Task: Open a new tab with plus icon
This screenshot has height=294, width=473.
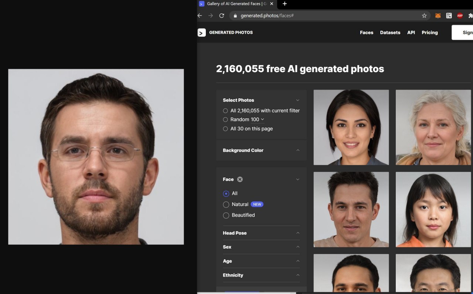Action: pyautogui.click(x=285, y=4)
